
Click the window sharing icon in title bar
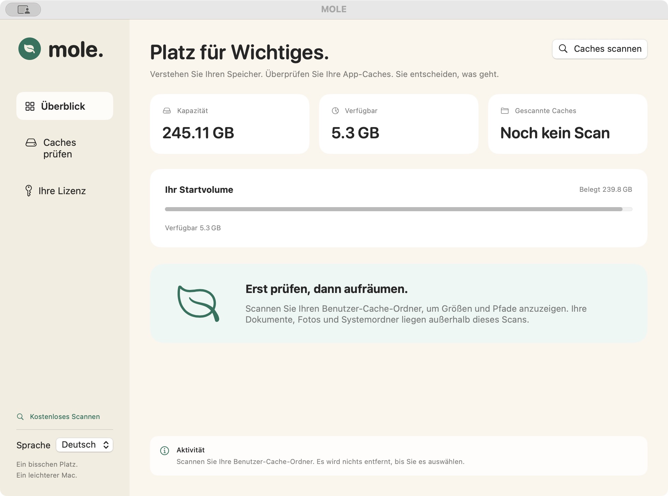click(23, 10)
